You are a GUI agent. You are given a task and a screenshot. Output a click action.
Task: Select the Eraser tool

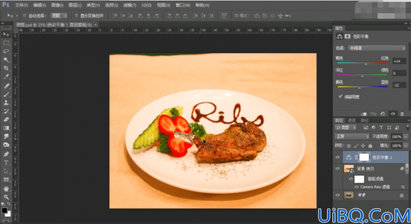point(6,120)
